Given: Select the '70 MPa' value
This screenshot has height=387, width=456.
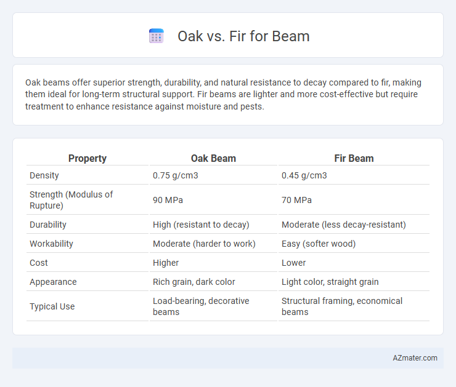Looking at the screenshot, I should coord(296,200).
